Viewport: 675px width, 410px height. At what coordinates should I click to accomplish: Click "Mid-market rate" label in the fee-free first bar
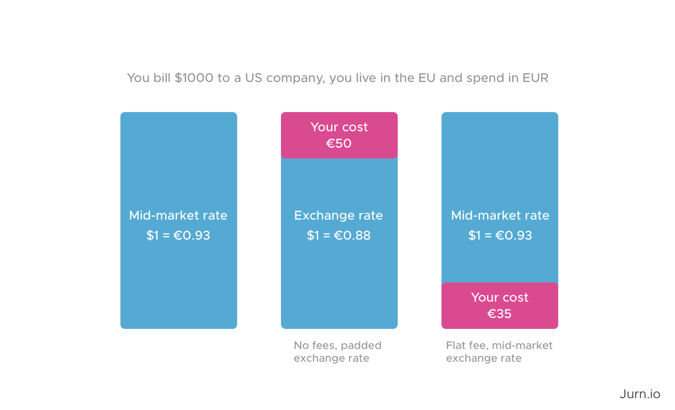tap(178, 215)
